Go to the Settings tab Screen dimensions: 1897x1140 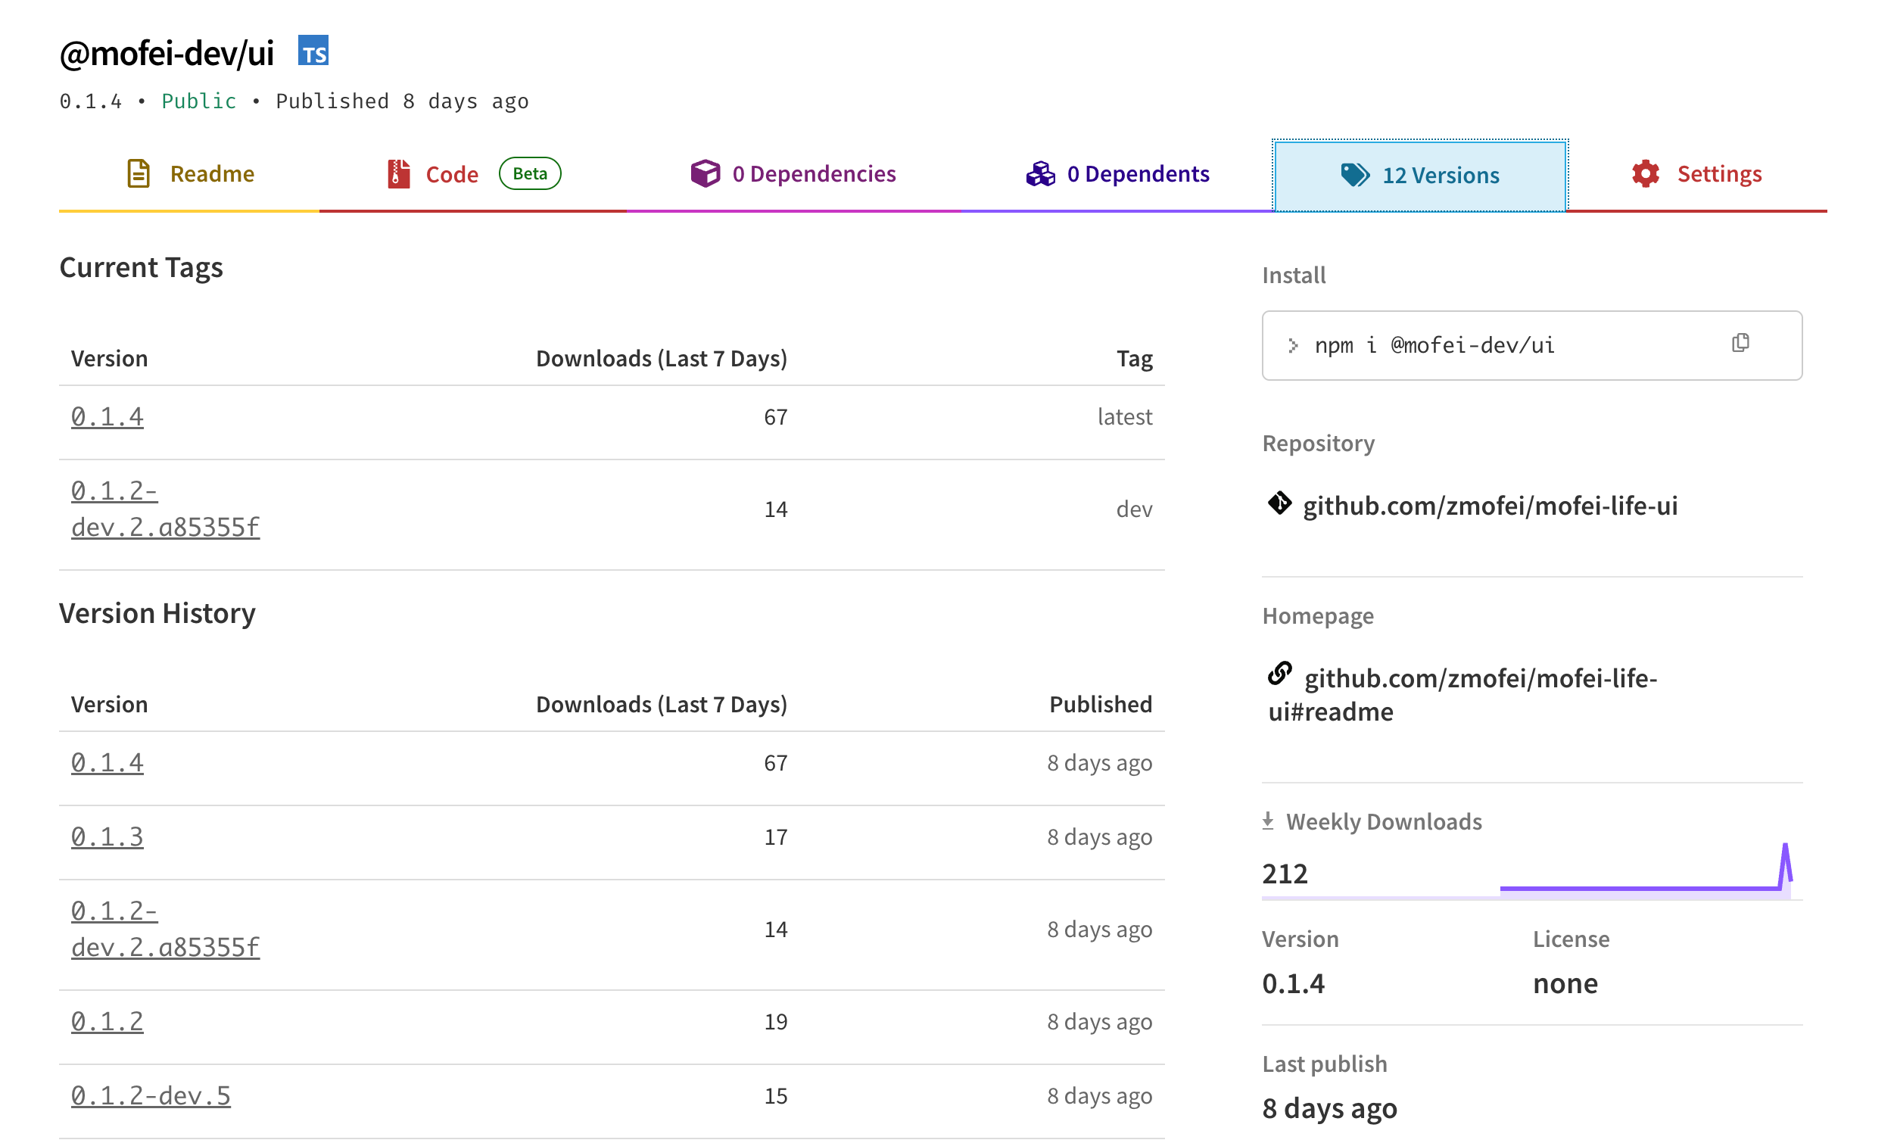pos(1696,174)
